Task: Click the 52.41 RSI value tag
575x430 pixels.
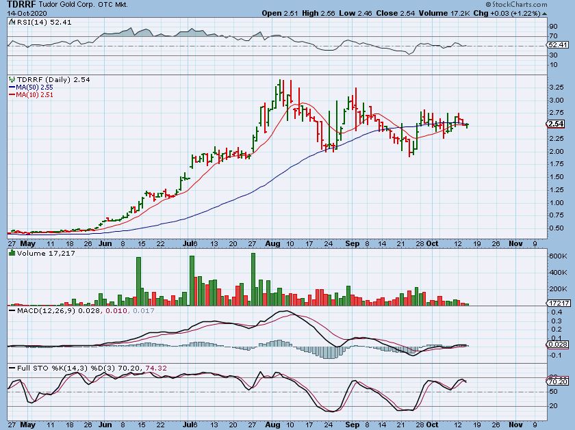Action: pyautogui.click(x=557, y=45)
